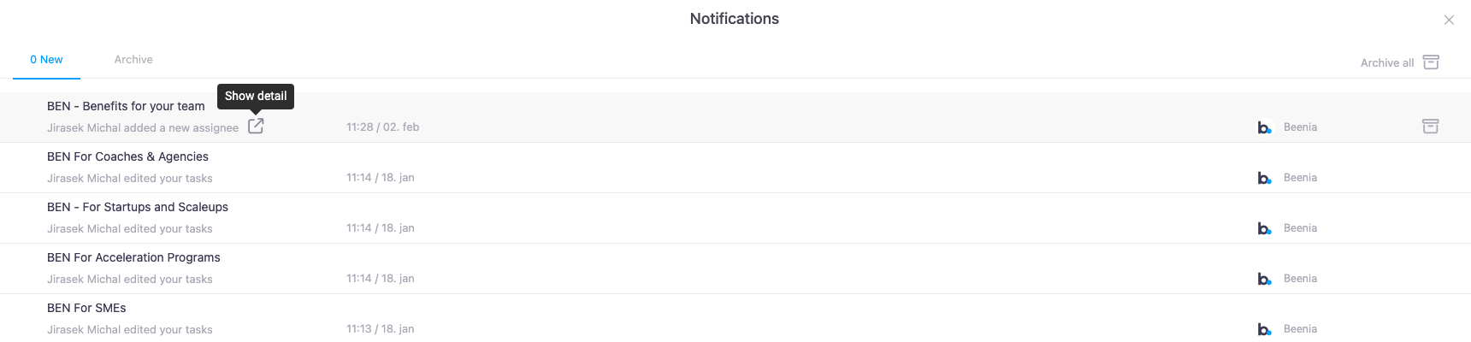Archive the Benefits for your team notification

click(1430, 127)
